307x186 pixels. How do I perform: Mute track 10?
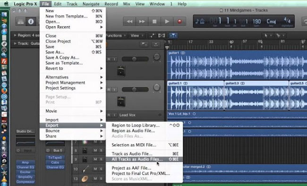click(95, 169)
